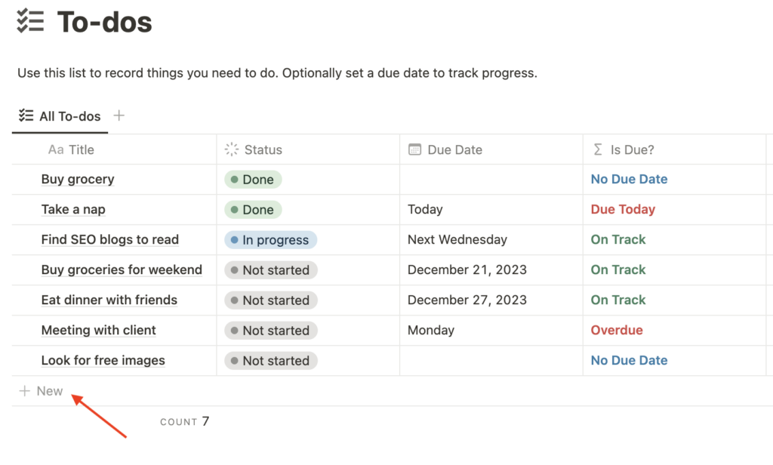Edit due date December 21, 2023
This screenshot has height=465, width=773.
pos(467,270)
